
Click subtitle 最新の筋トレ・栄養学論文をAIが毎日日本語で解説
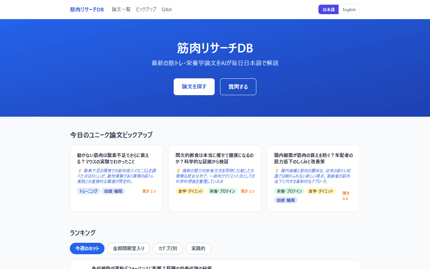(x=215, y=63)
